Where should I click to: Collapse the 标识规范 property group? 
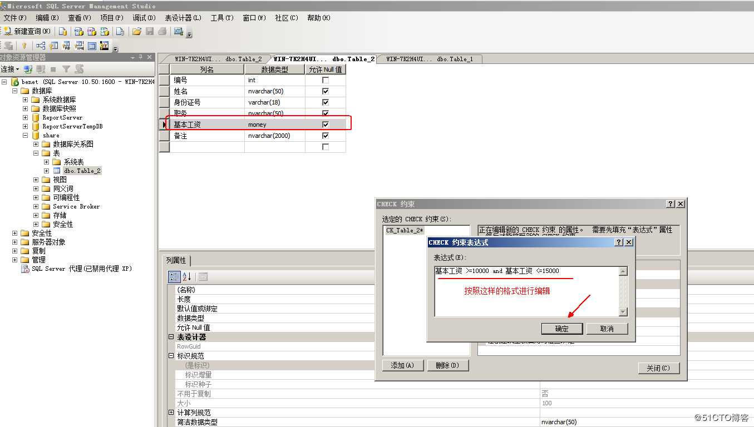tap(171, 356)
